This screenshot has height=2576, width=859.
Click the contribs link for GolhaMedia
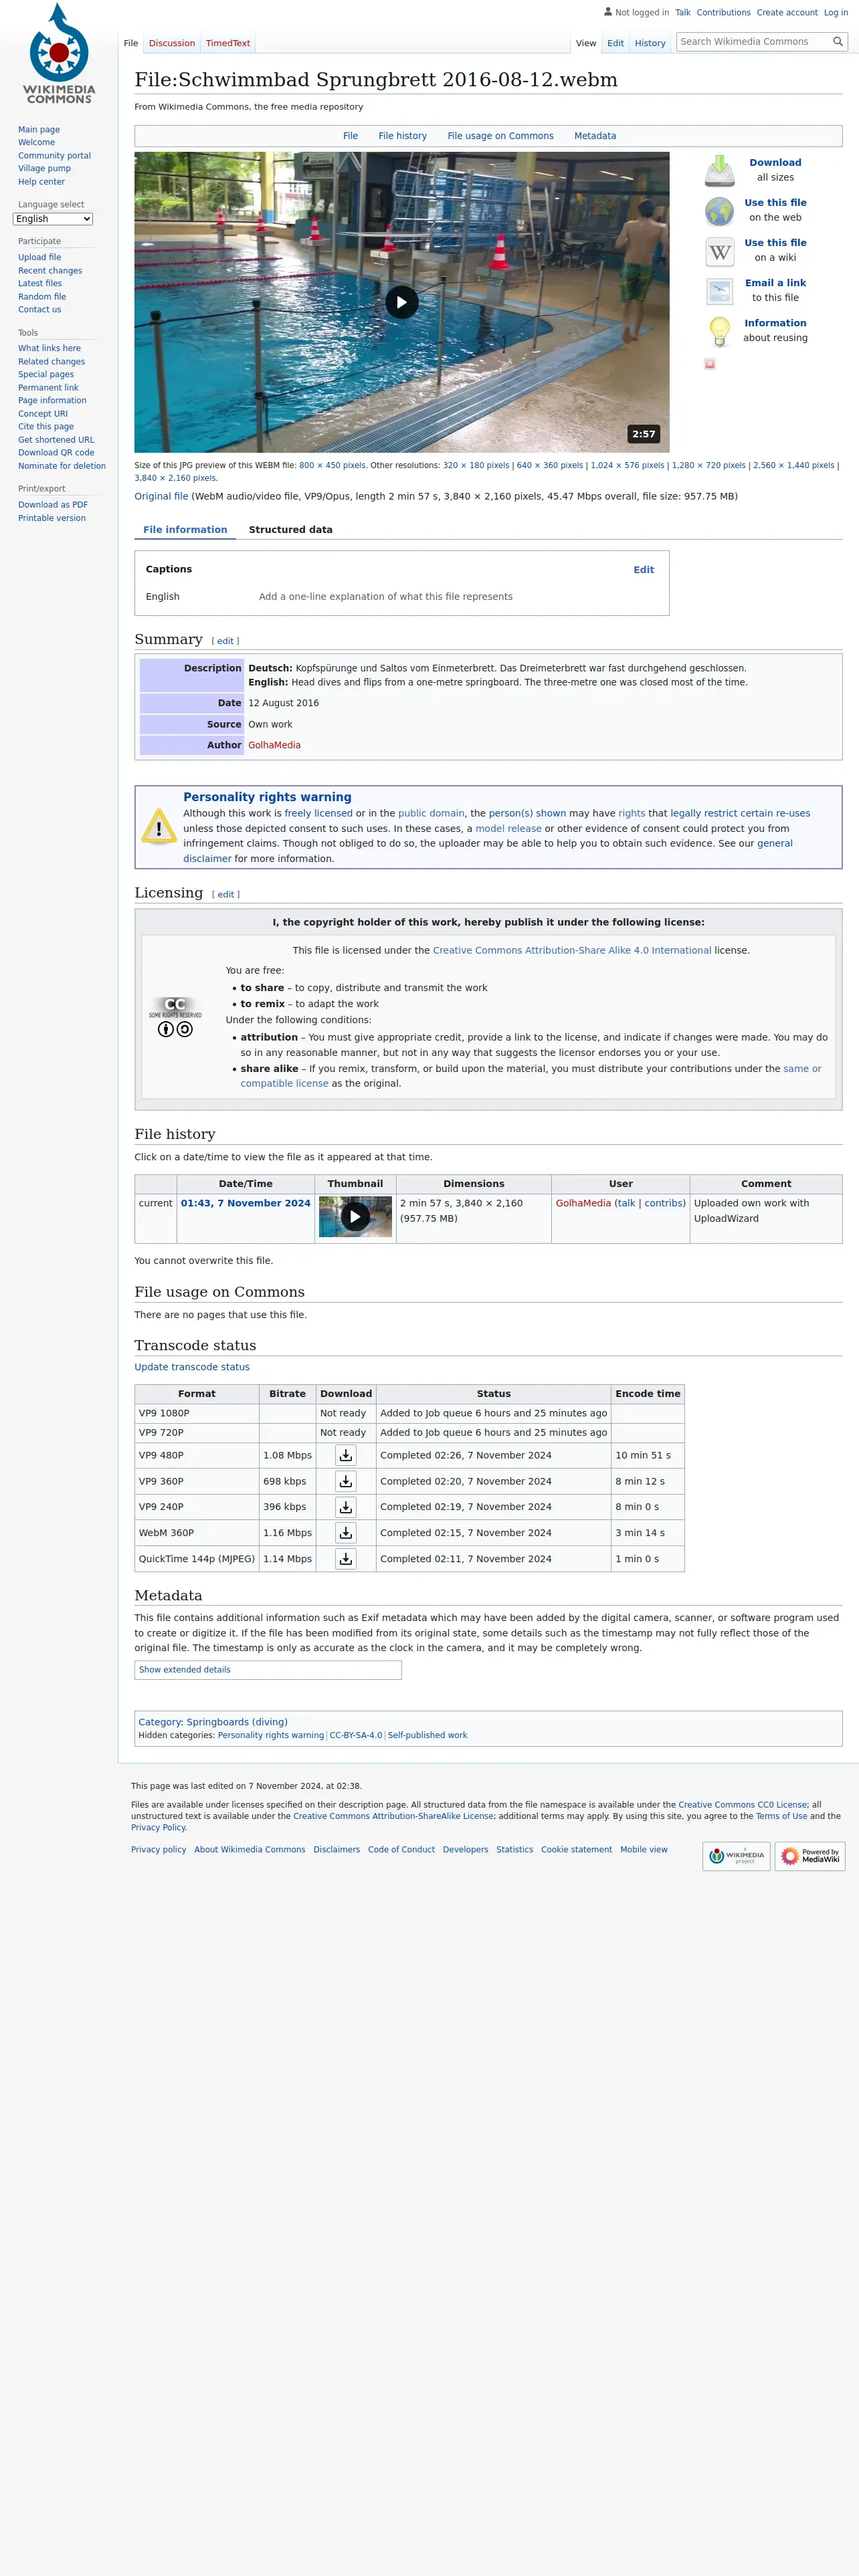click(x=663, y=1203)
